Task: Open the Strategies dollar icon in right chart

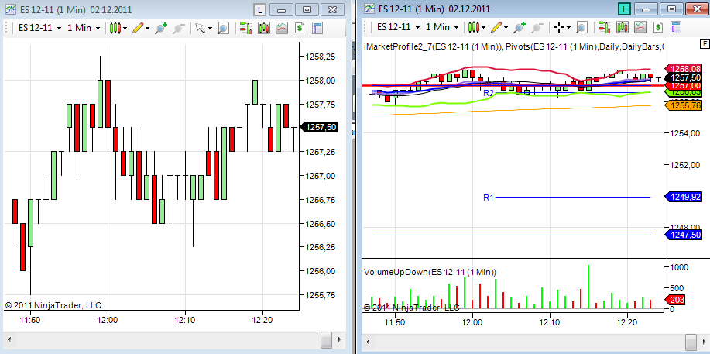Action: [658, 27]
